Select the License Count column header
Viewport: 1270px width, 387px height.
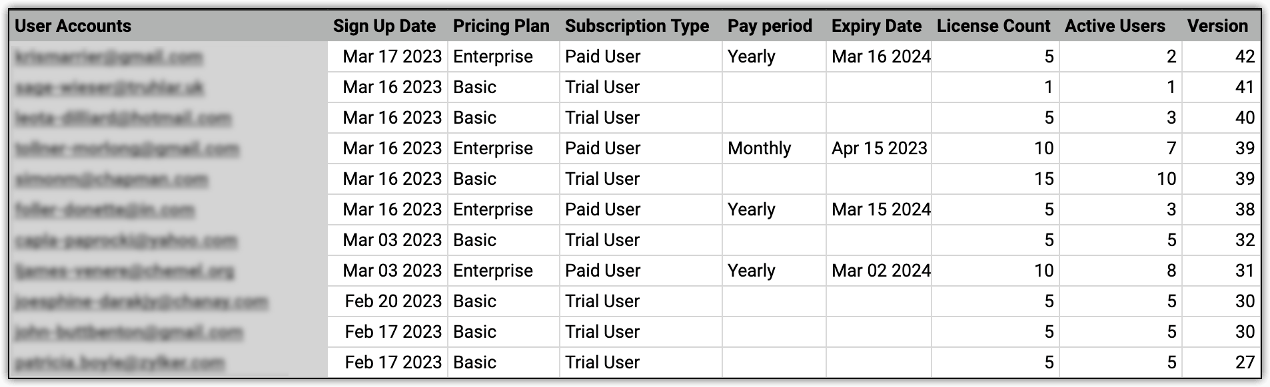993,26
